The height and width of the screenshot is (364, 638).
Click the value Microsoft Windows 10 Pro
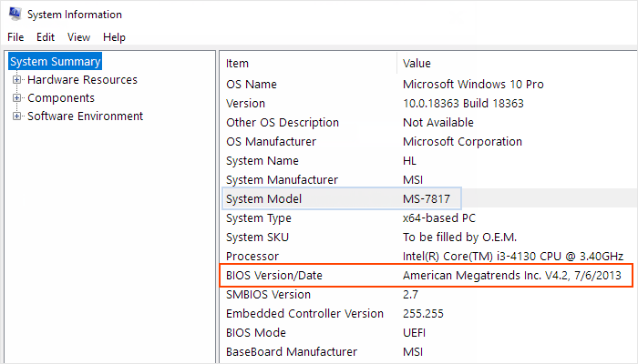click(x=473, y=84)
